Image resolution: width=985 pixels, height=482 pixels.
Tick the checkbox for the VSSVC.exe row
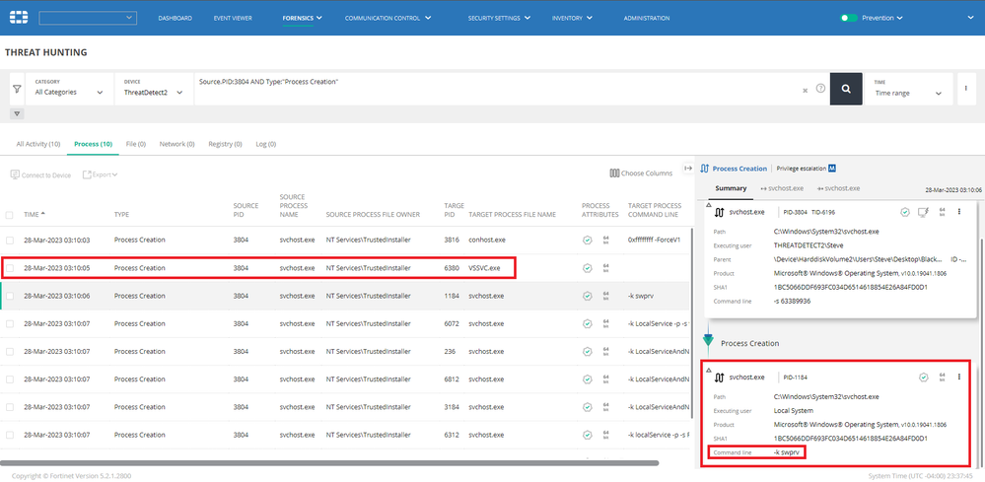[x=10, y=268]
